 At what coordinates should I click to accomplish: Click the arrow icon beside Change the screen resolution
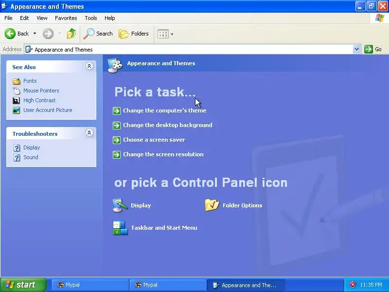[x=117, y=155]
